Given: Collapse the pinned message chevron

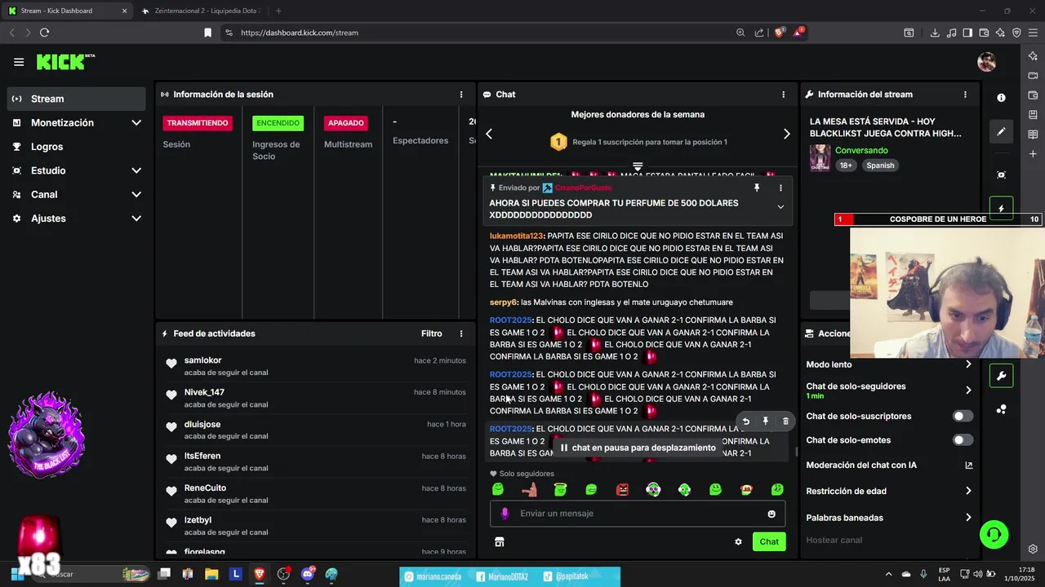Looking at the screenshot, I should point(780,207).
